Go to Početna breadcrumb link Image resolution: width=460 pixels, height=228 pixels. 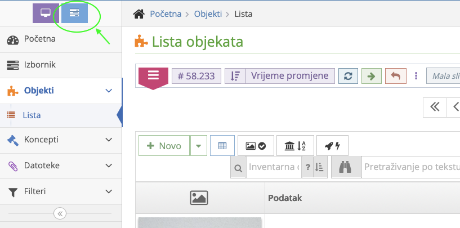[x=166, y=14]
